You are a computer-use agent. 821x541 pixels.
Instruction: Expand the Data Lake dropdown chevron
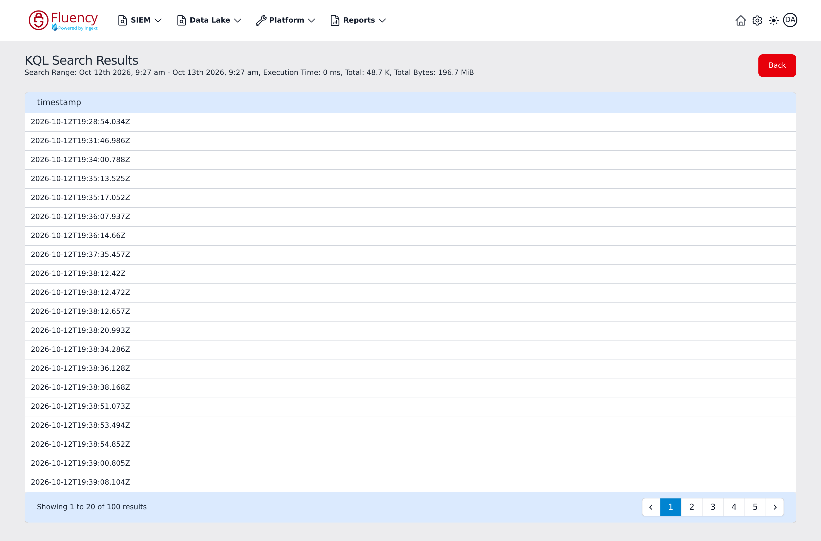[238, 20]
